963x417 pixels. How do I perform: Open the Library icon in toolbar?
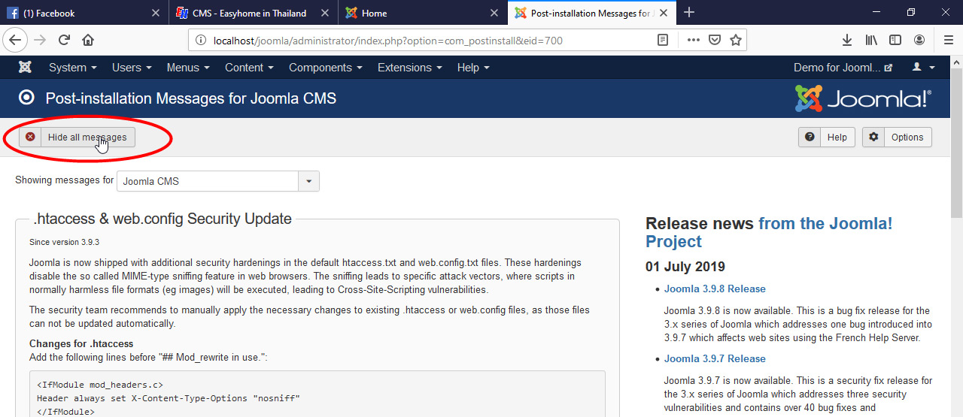[871, 40]
